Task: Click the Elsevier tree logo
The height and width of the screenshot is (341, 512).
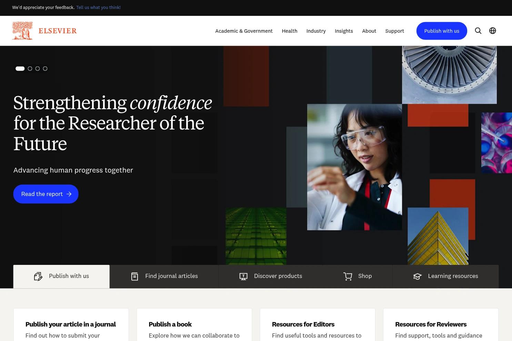Action: [x=22, y=31]
